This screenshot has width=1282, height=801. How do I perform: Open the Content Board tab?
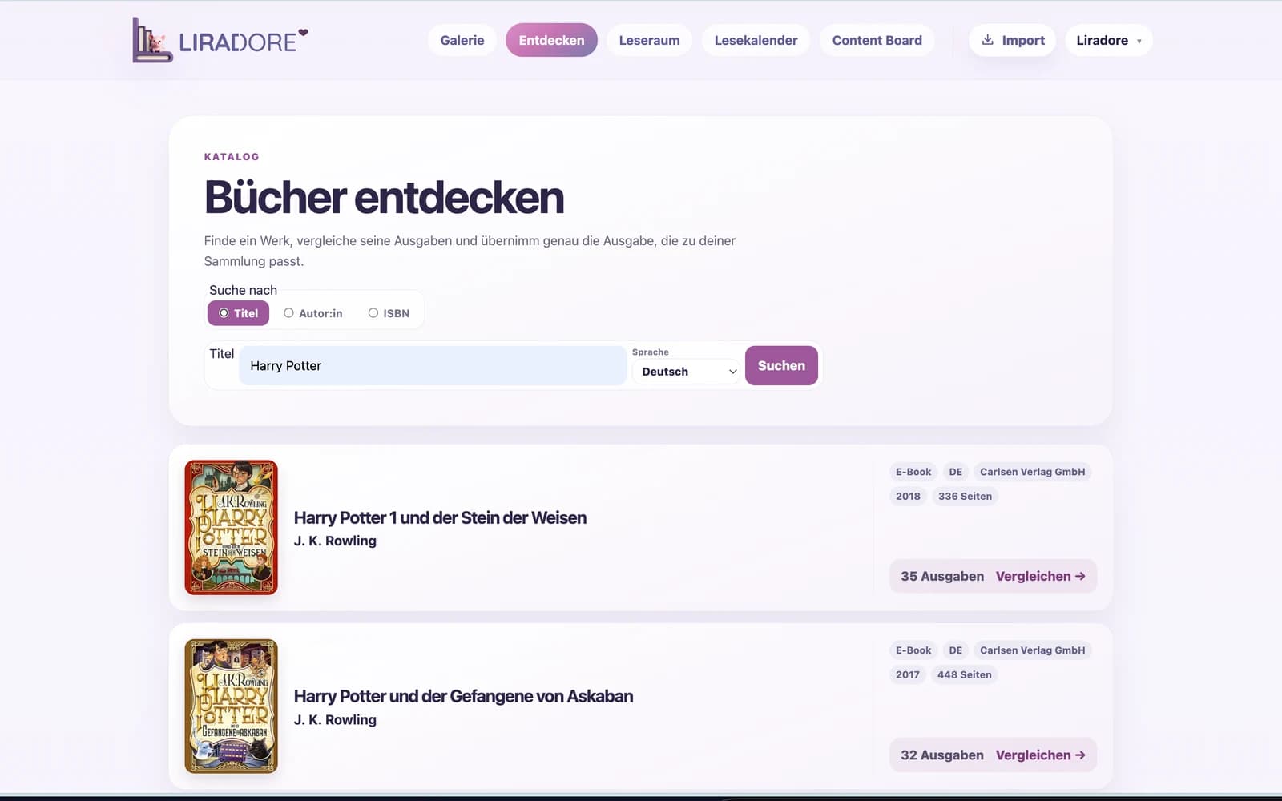coord(877,40)
